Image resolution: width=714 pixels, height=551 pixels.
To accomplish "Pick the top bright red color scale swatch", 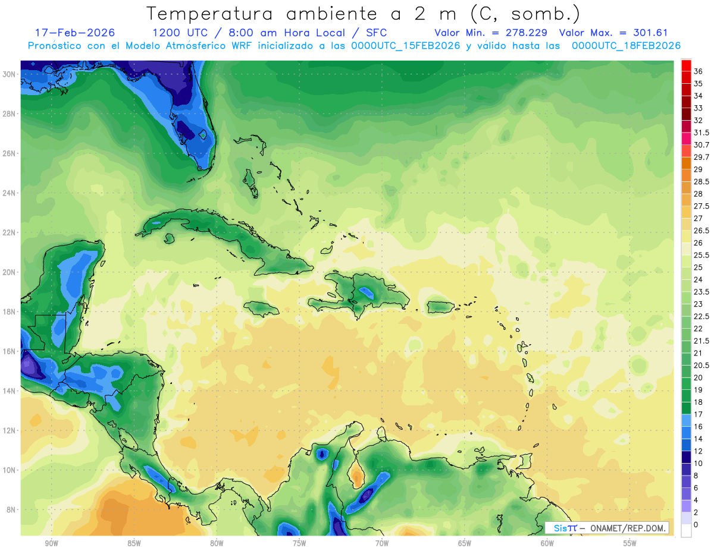I will pos(686,65).
